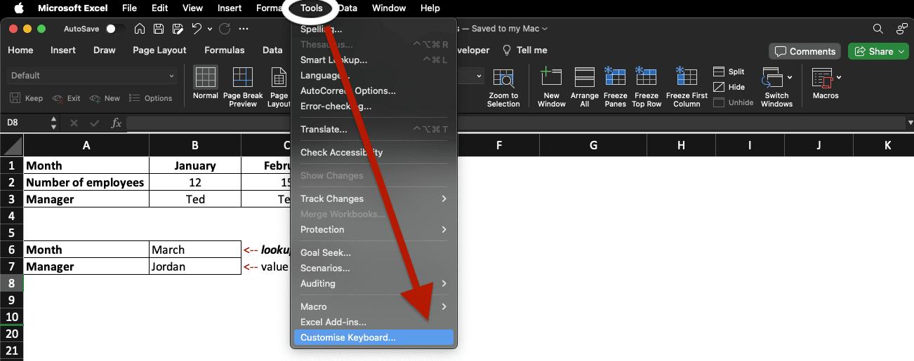Choose Check Accessibility menu entry
This screenshot has width=914, height=361.
(x=373, y=152)
